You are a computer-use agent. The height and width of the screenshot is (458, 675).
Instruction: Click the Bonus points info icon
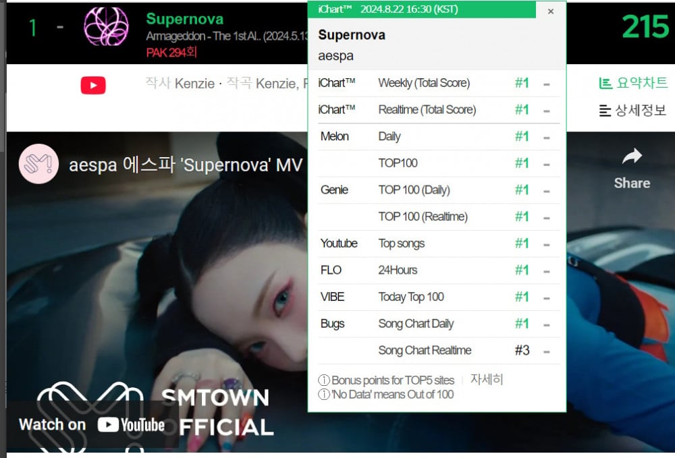tap(324, 380)
